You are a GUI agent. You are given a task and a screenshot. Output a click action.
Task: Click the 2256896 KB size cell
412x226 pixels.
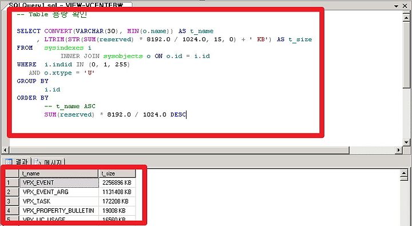[x=117, y=183]
